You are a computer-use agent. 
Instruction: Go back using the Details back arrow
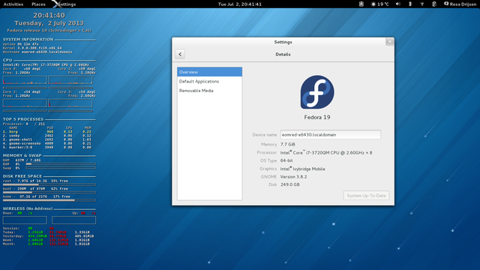pyautogui.click(x=180, y=54)
